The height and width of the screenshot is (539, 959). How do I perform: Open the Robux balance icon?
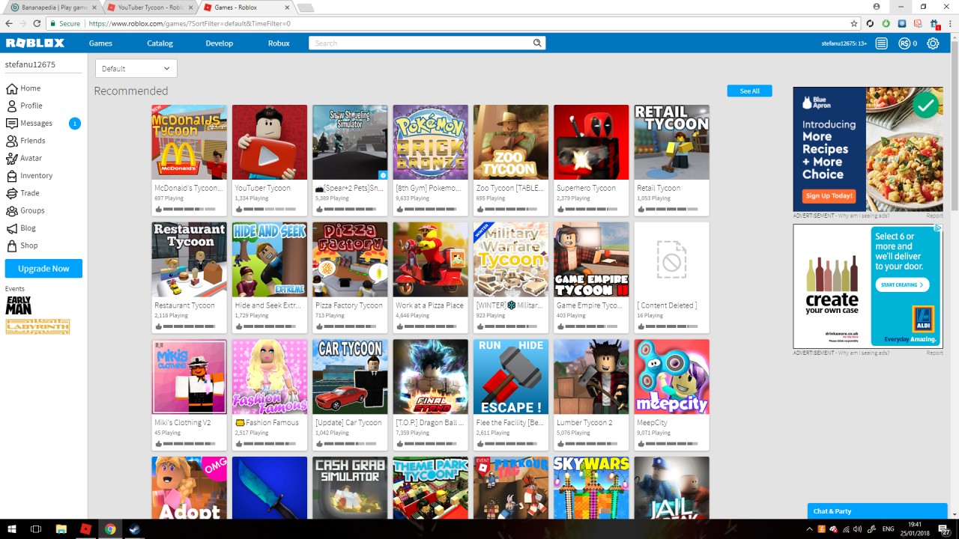click(904, 43)
